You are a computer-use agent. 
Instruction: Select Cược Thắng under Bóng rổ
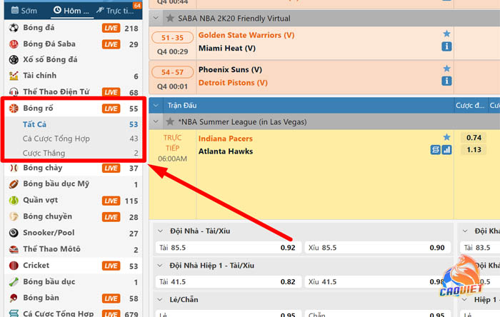coord(44,153)
